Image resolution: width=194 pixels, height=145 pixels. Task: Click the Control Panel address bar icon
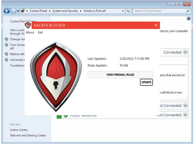(23, 11)
